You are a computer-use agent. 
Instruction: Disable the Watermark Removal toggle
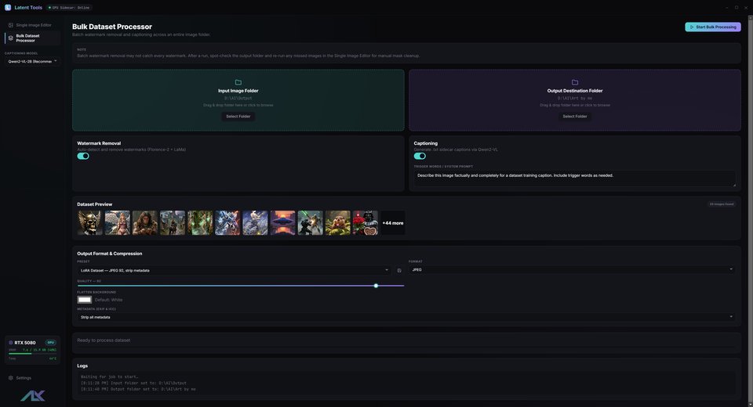click(83, 156)
